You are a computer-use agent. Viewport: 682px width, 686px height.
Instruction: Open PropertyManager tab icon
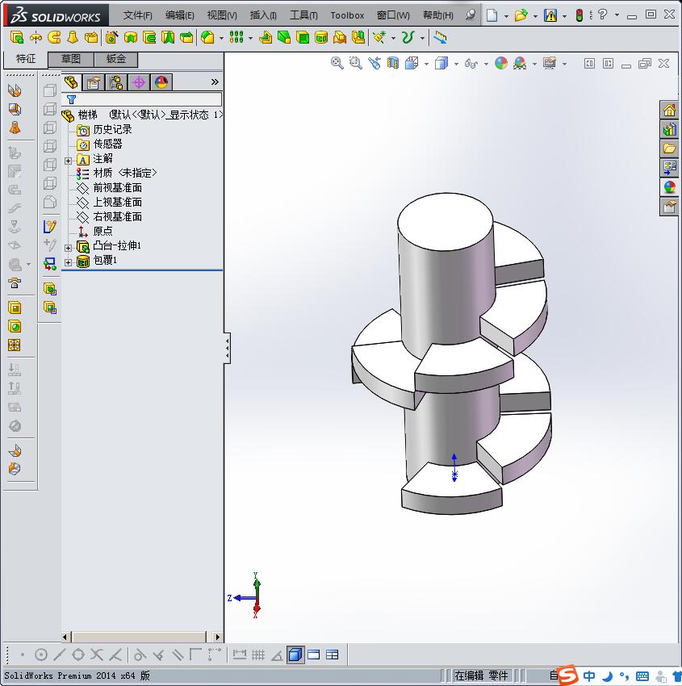[x=93, y=82]
